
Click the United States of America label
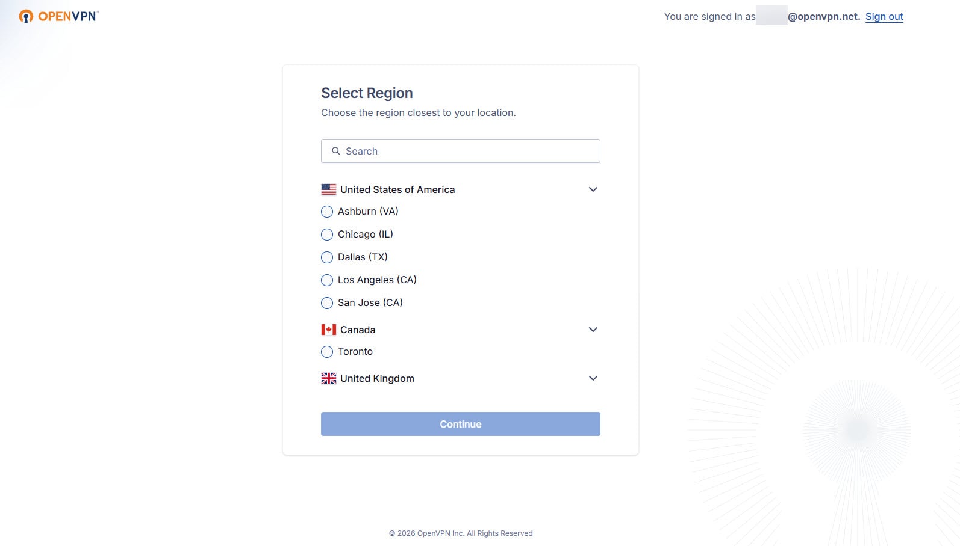(397, 189)
